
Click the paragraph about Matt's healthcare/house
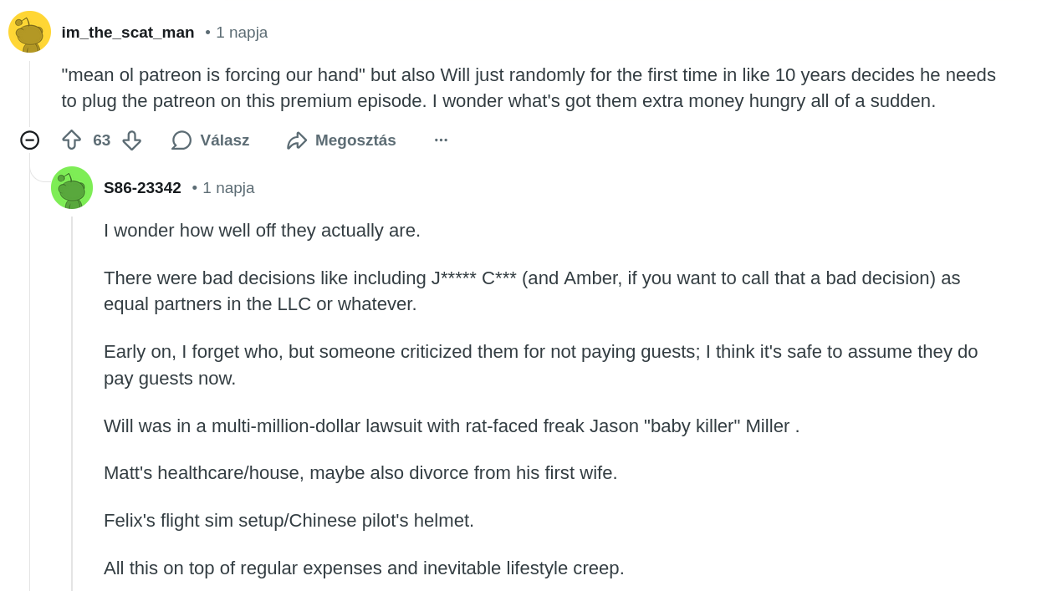(x=360, y=473)
